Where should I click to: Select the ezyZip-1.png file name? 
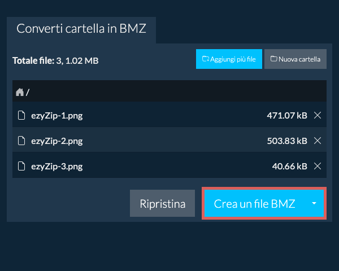click(x=57, y=115)
